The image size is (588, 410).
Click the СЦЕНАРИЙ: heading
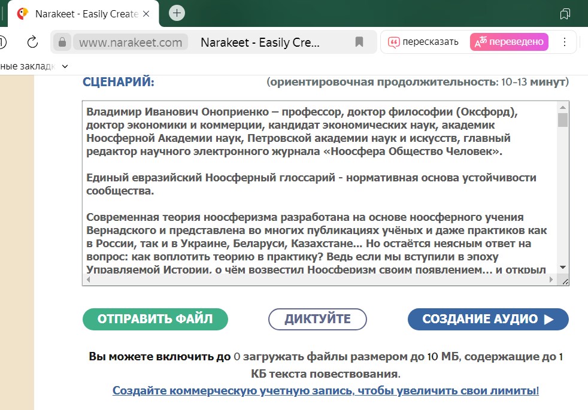[118, 82]
